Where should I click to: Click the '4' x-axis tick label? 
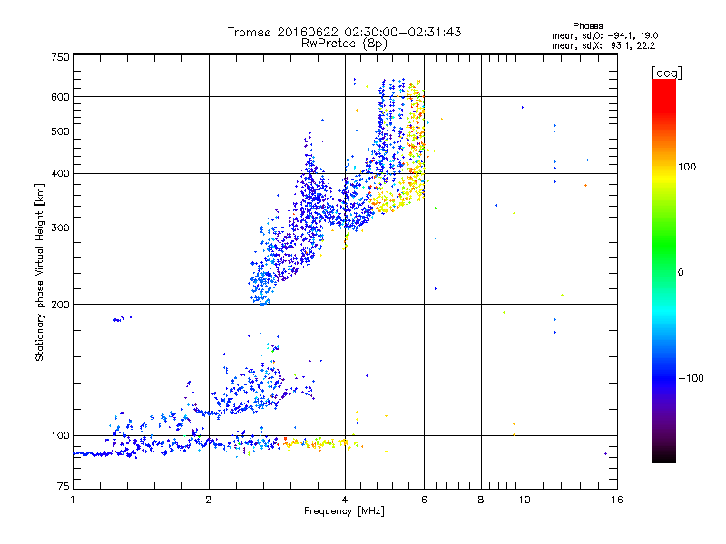point(345,500)
